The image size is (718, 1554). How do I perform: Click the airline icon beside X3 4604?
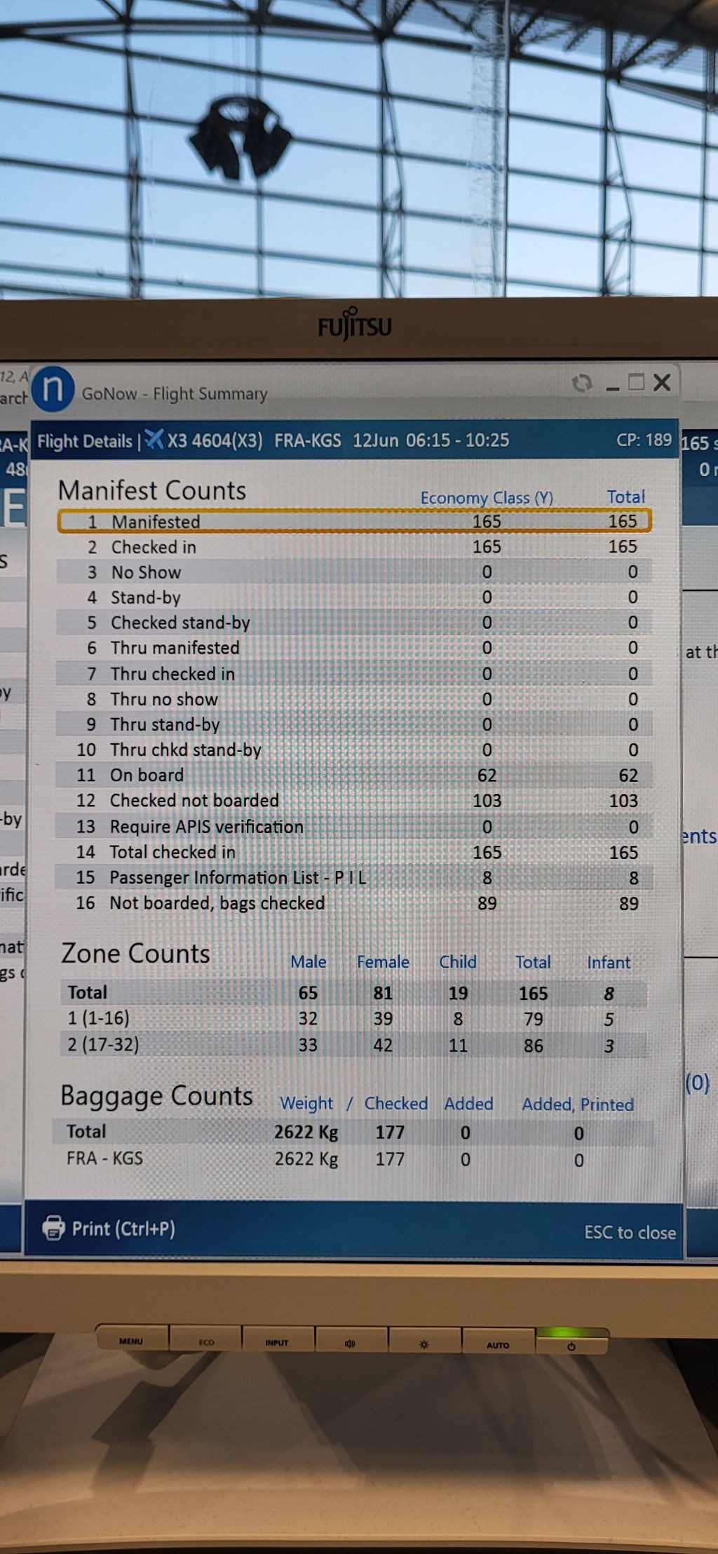154,440
